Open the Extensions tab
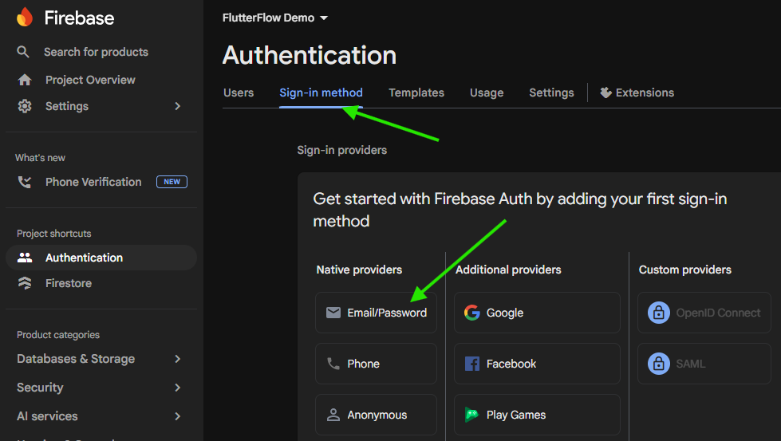This screenshot has width=781, height=441. coord(637,93)
